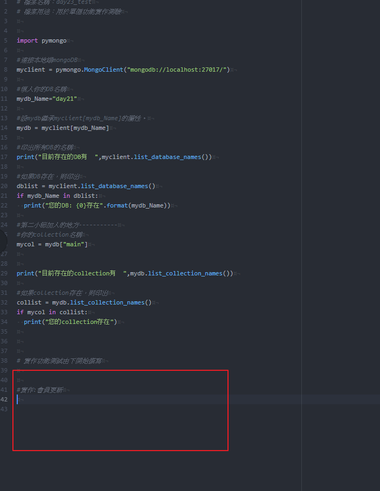Click the comment "#如果DB存在，則印出" on line 19
Viewport: 380px width, 491px height.
coord(49,176)
